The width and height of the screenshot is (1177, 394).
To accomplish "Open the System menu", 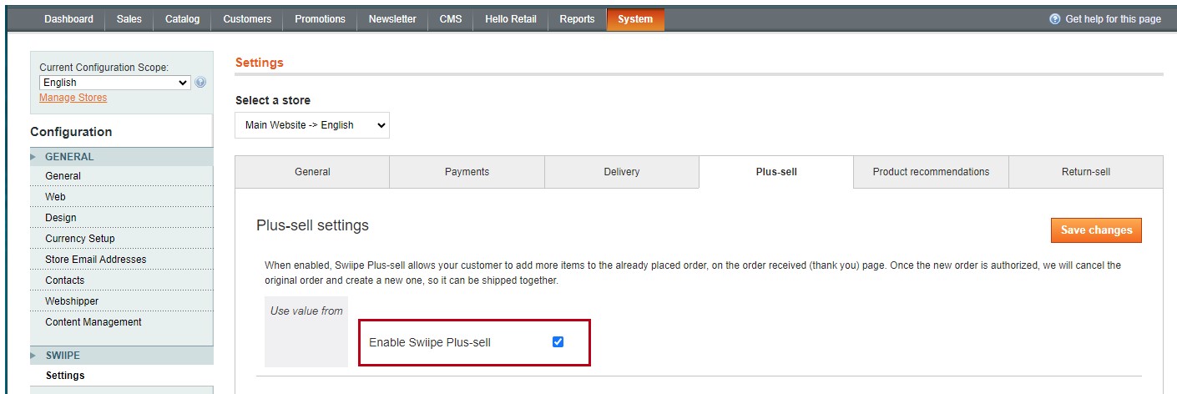I will tap(635, 19).
